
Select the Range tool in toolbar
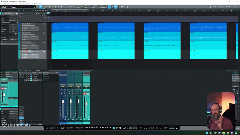click(x=43, y=7)
